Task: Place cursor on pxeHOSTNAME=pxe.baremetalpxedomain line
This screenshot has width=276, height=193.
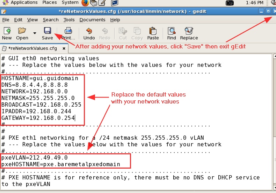Action: click(61, 164)
